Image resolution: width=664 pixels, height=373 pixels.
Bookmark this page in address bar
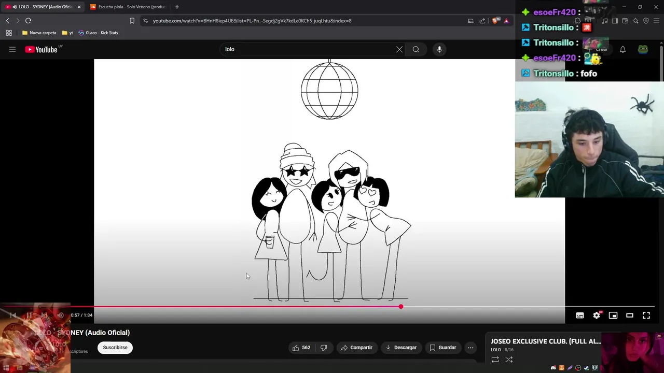pos(132,21)
